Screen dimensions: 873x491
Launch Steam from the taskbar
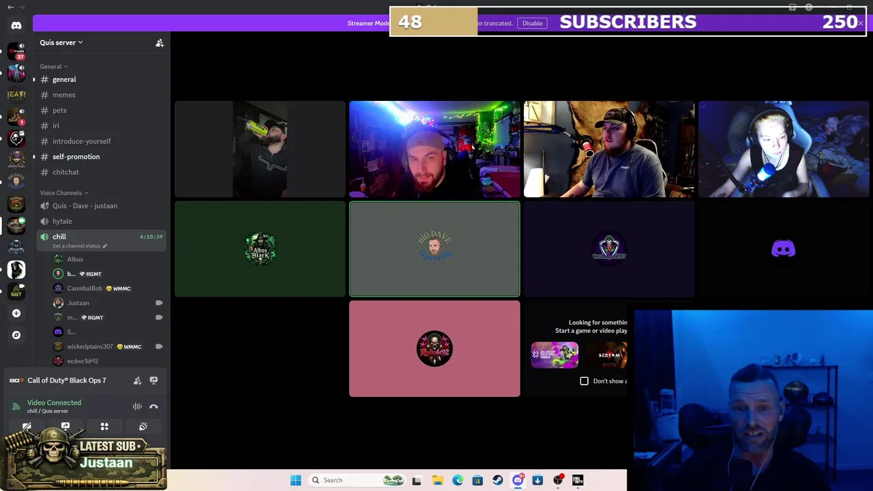coord(498,480)
